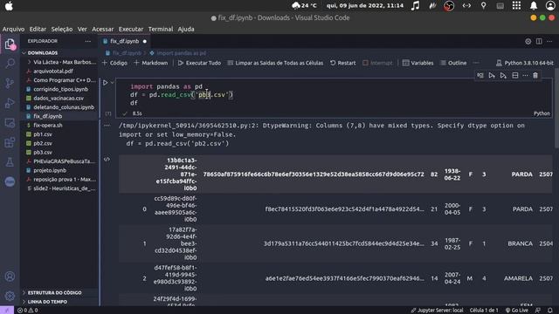Open the Source Control view icon
This screenshot has width=559, height=314.
10,84
